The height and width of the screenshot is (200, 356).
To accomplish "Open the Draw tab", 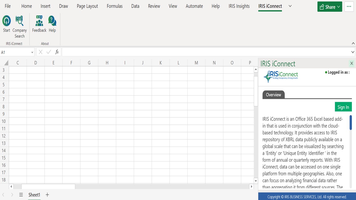I will click(x=64, y=6).
